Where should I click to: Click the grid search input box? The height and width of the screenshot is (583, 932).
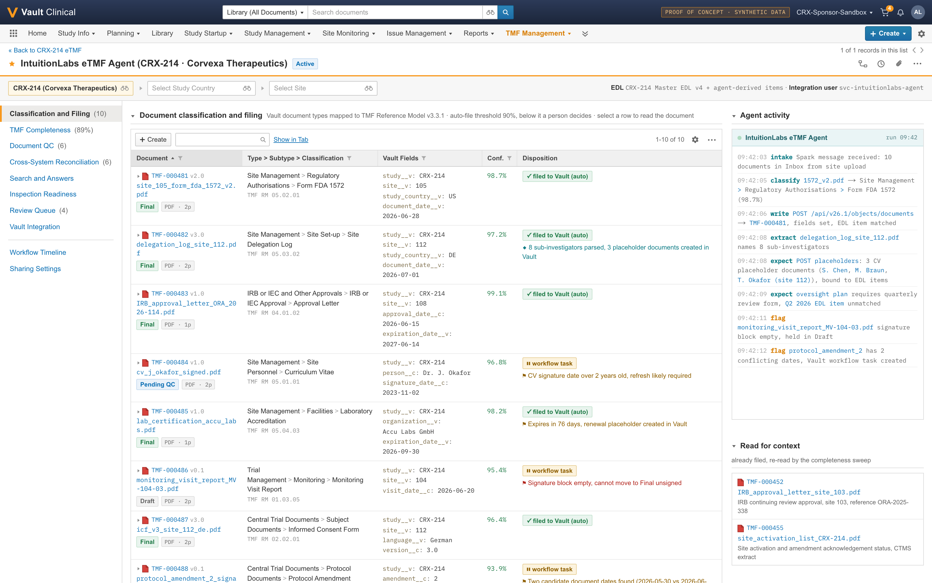(222, 140)
